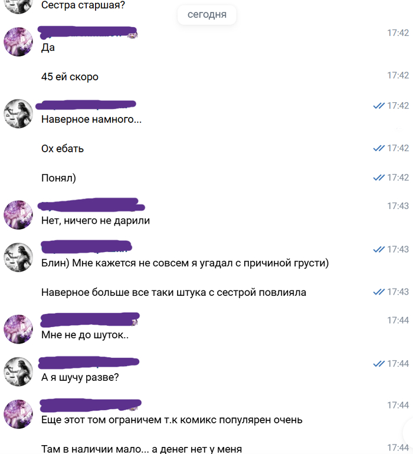Open avatar beside "Блин) Мне кажется" message

point(18,257)
